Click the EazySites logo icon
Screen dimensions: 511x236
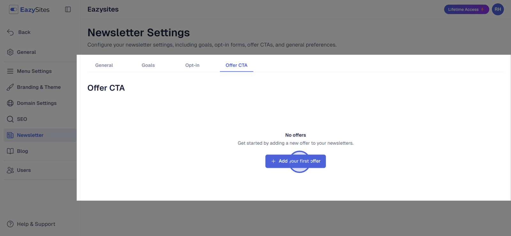(x=13, y=10)
